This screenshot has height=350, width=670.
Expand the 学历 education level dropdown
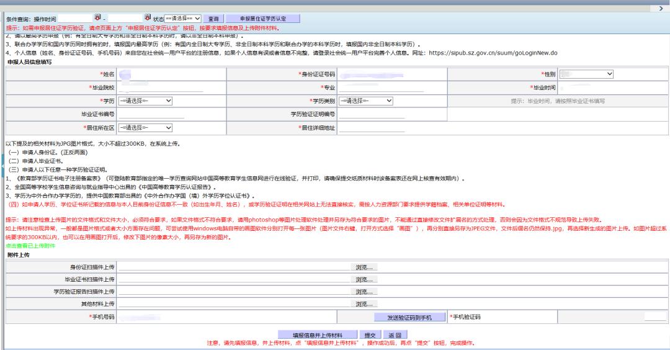145,101
